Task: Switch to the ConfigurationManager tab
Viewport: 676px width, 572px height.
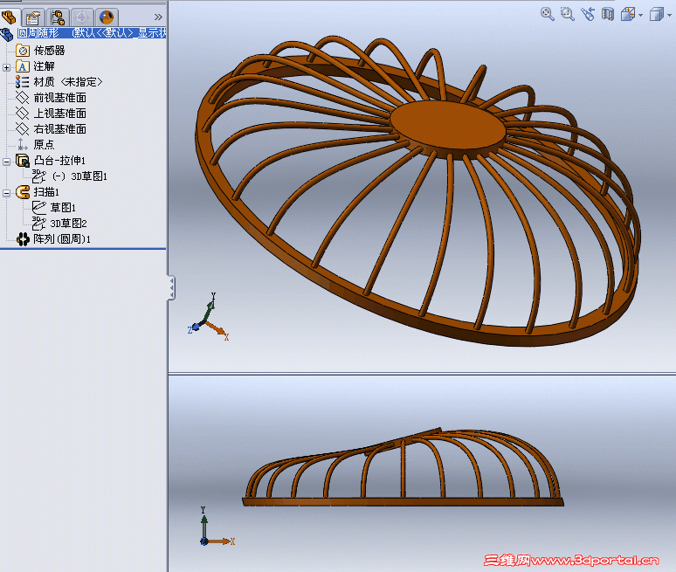Action: 58,17
